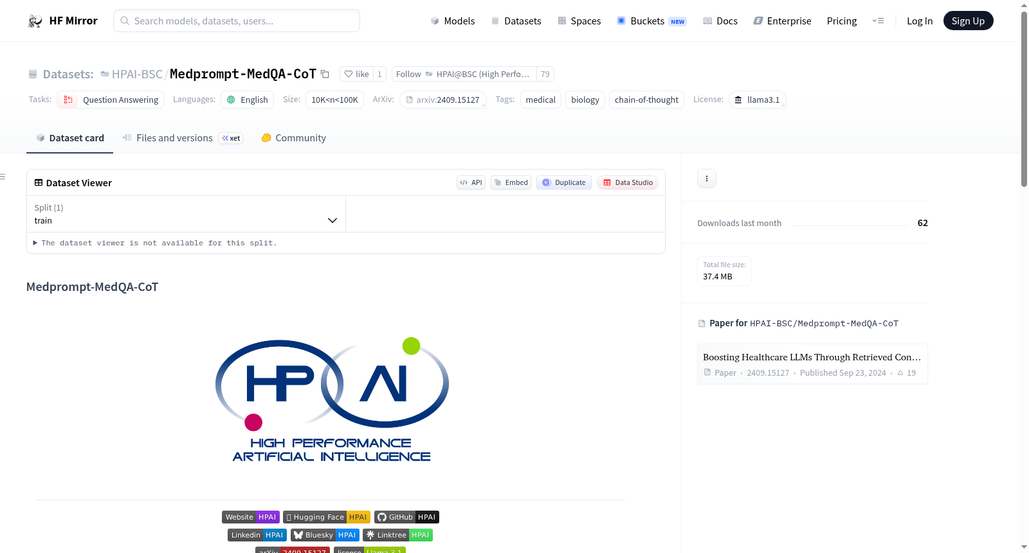This screenshot has height=553, width=1029.
Task: Click the Total file size 37.4 MB box
Action: click(x=724, y=271)
